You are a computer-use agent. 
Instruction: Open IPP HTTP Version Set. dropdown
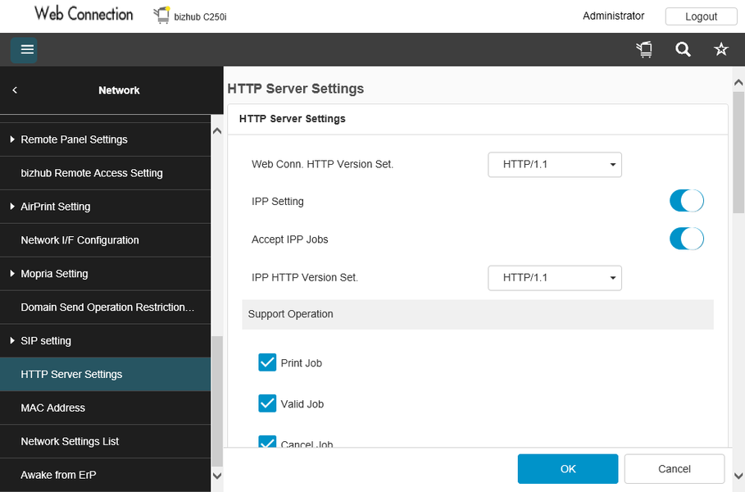555,277
